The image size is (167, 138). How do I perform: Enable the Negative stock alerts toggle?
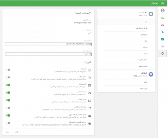tap(8, 123)
